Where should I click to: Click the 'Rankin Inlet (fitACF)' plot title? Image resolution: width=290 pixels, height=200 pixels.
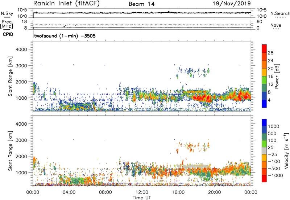pyautogui.click(x=66, y=4)
